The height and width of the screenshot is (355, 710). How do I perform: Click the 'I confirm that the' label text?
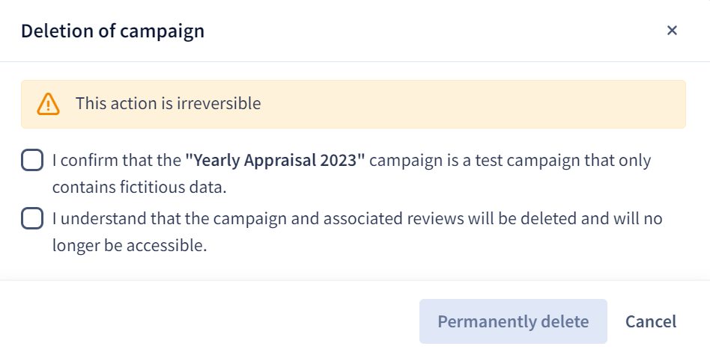coord(117,160)
